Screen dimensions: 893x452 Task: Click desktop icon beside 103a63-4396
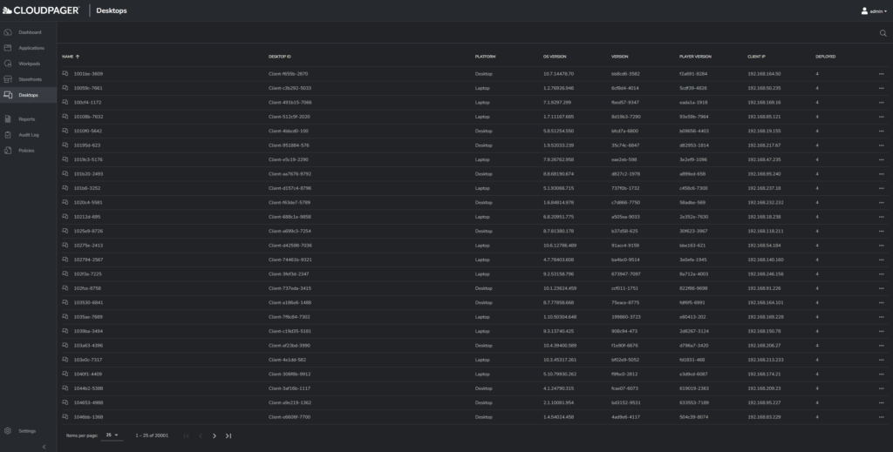(65, 345)
